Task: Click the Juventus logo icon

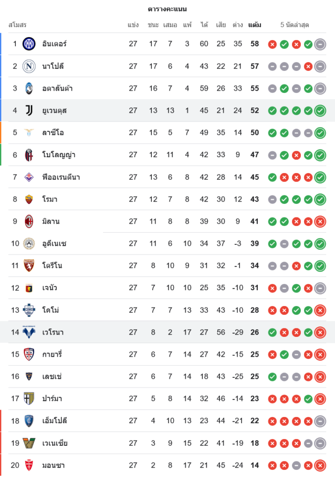Action: [29, 110]
